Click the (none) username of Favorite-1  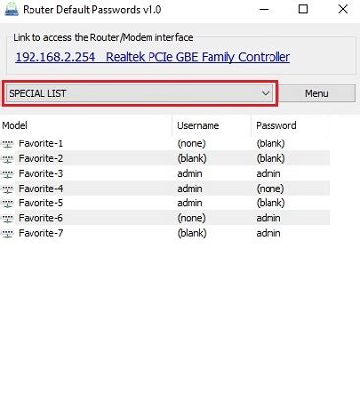click(191, 143)
